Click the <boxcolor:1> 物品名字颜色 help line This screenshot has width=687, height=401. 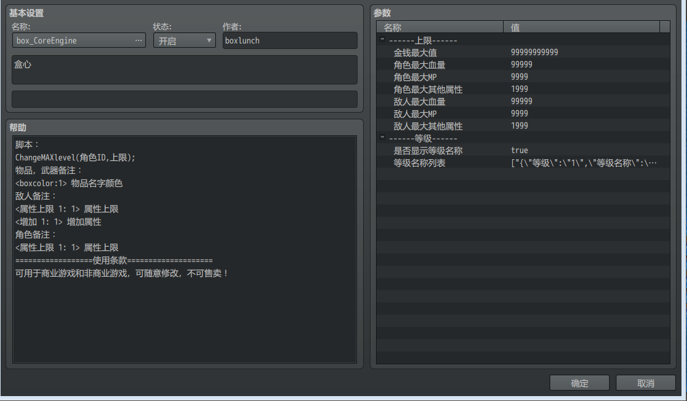(x=69, y=183)
